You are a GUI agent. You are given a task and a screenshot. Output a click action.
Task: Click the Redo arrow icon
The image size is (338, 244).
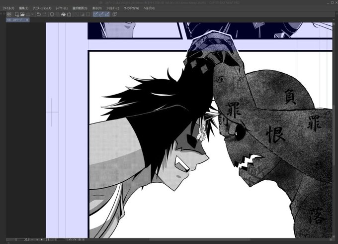point(45,14)
